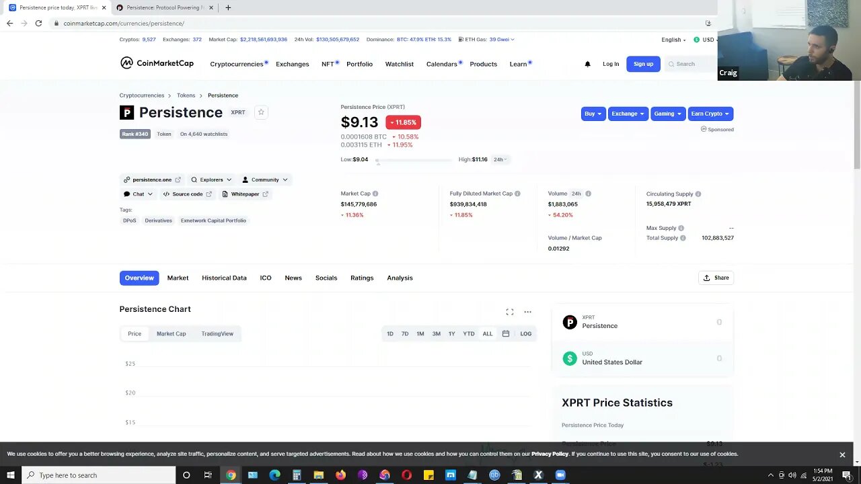Expand the Persistence chart to fullscreen
The width and height of the screenshot is (861, 484).
(x=510, y=312)
